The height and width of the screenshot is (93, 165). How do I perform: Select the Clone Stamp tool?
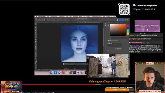[36, 39]
